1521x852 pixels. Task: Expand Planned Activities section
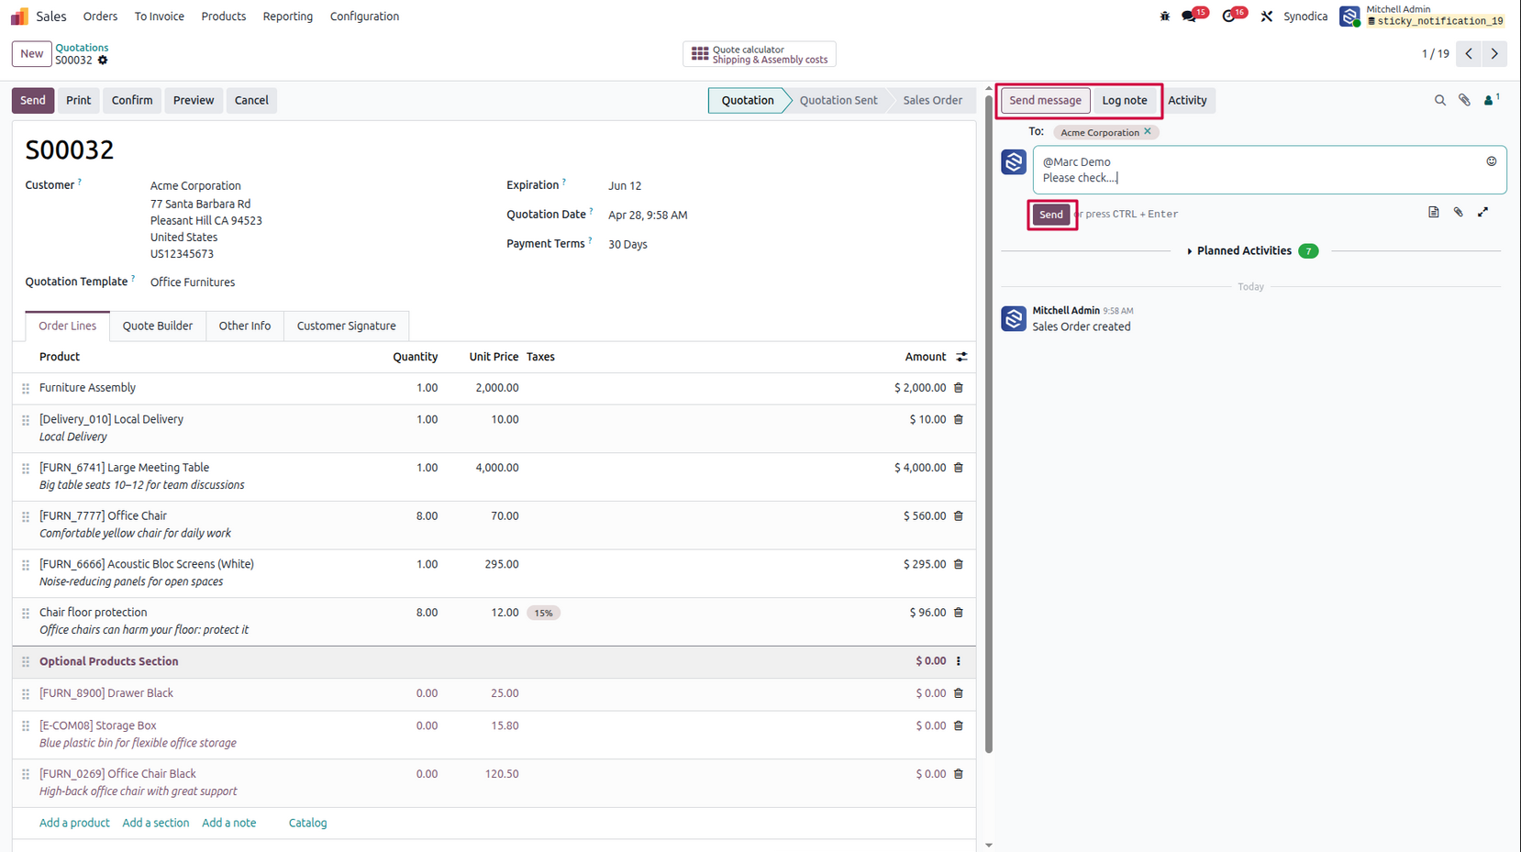tap(1239, 251)
